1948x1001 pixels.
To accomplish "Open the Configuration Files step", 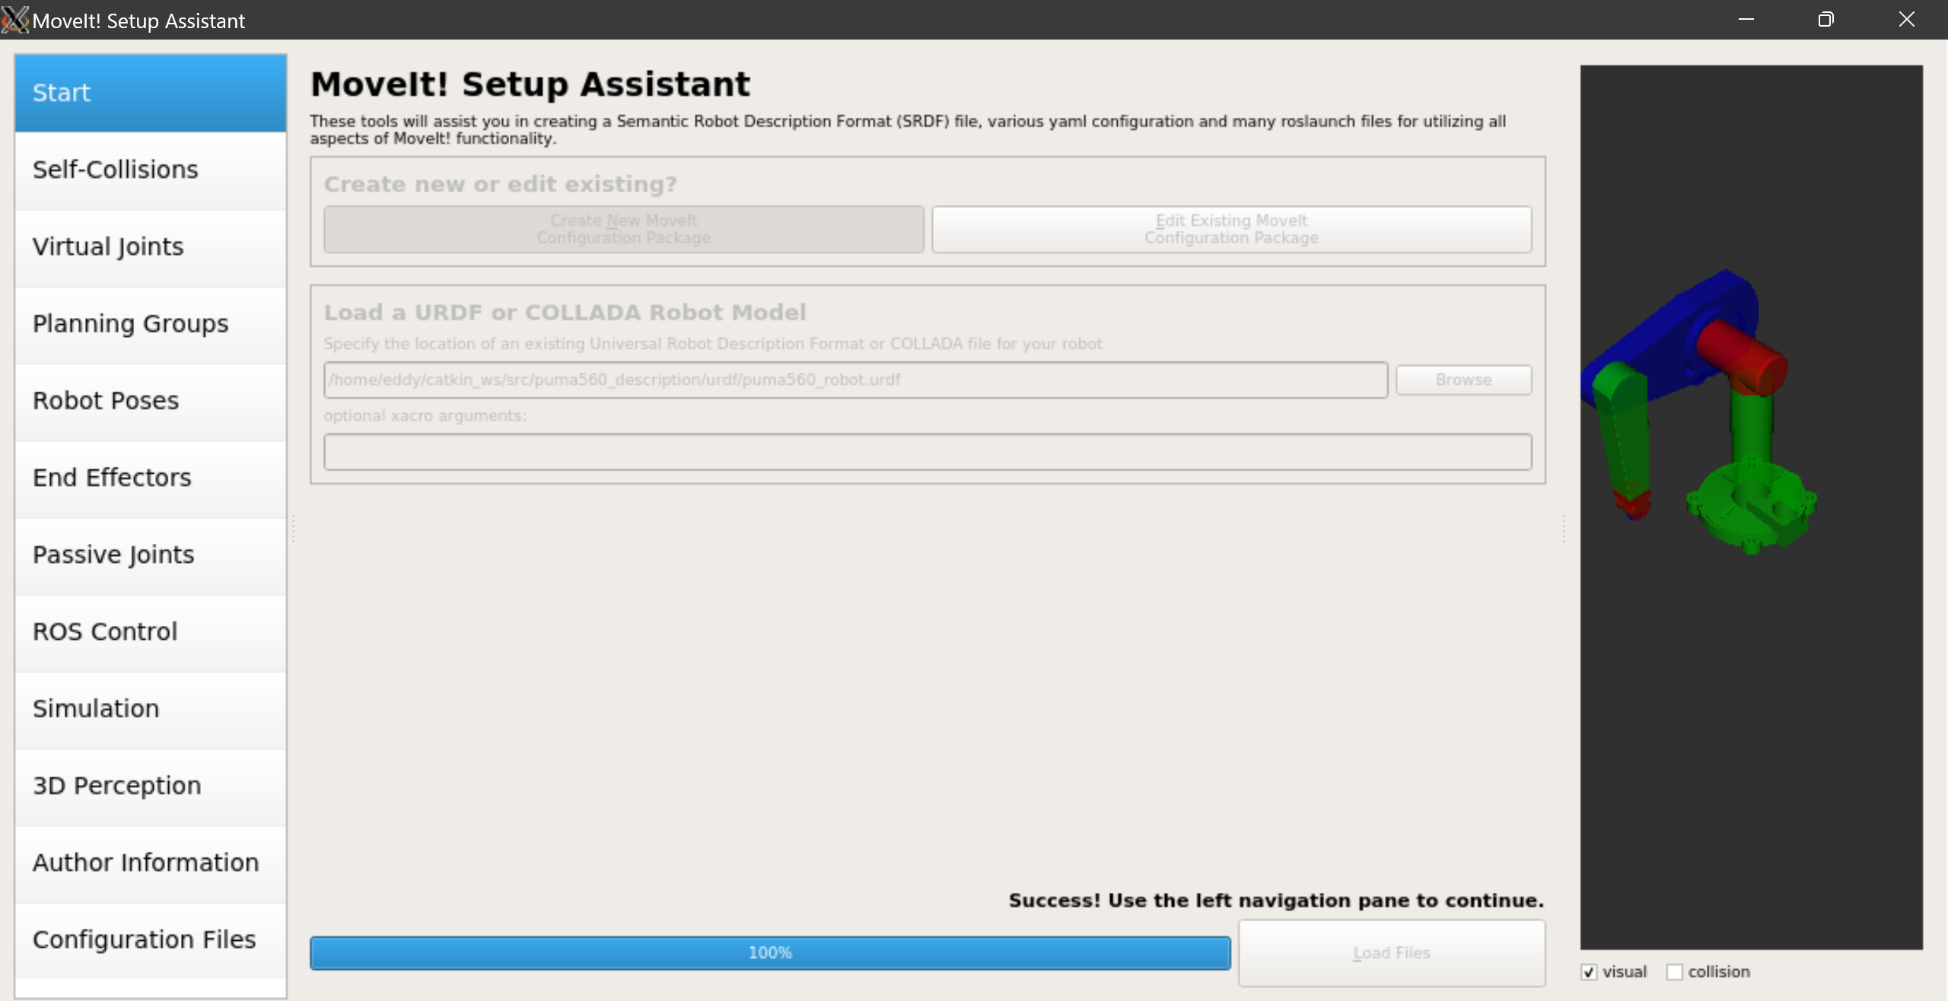I will [150, 939].
